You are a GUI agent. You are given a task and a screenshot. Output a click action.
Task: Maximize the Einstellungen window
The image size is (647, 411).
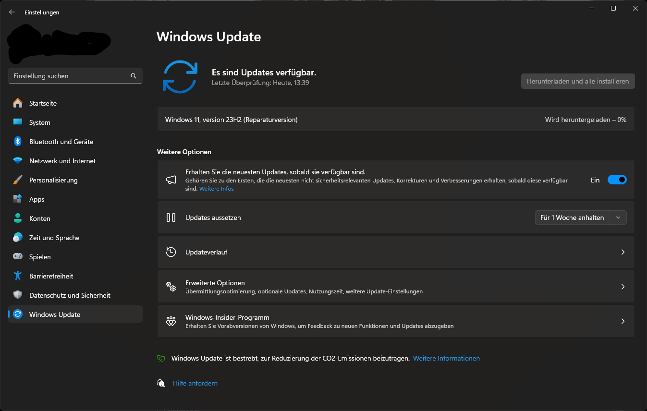point(613,8)
